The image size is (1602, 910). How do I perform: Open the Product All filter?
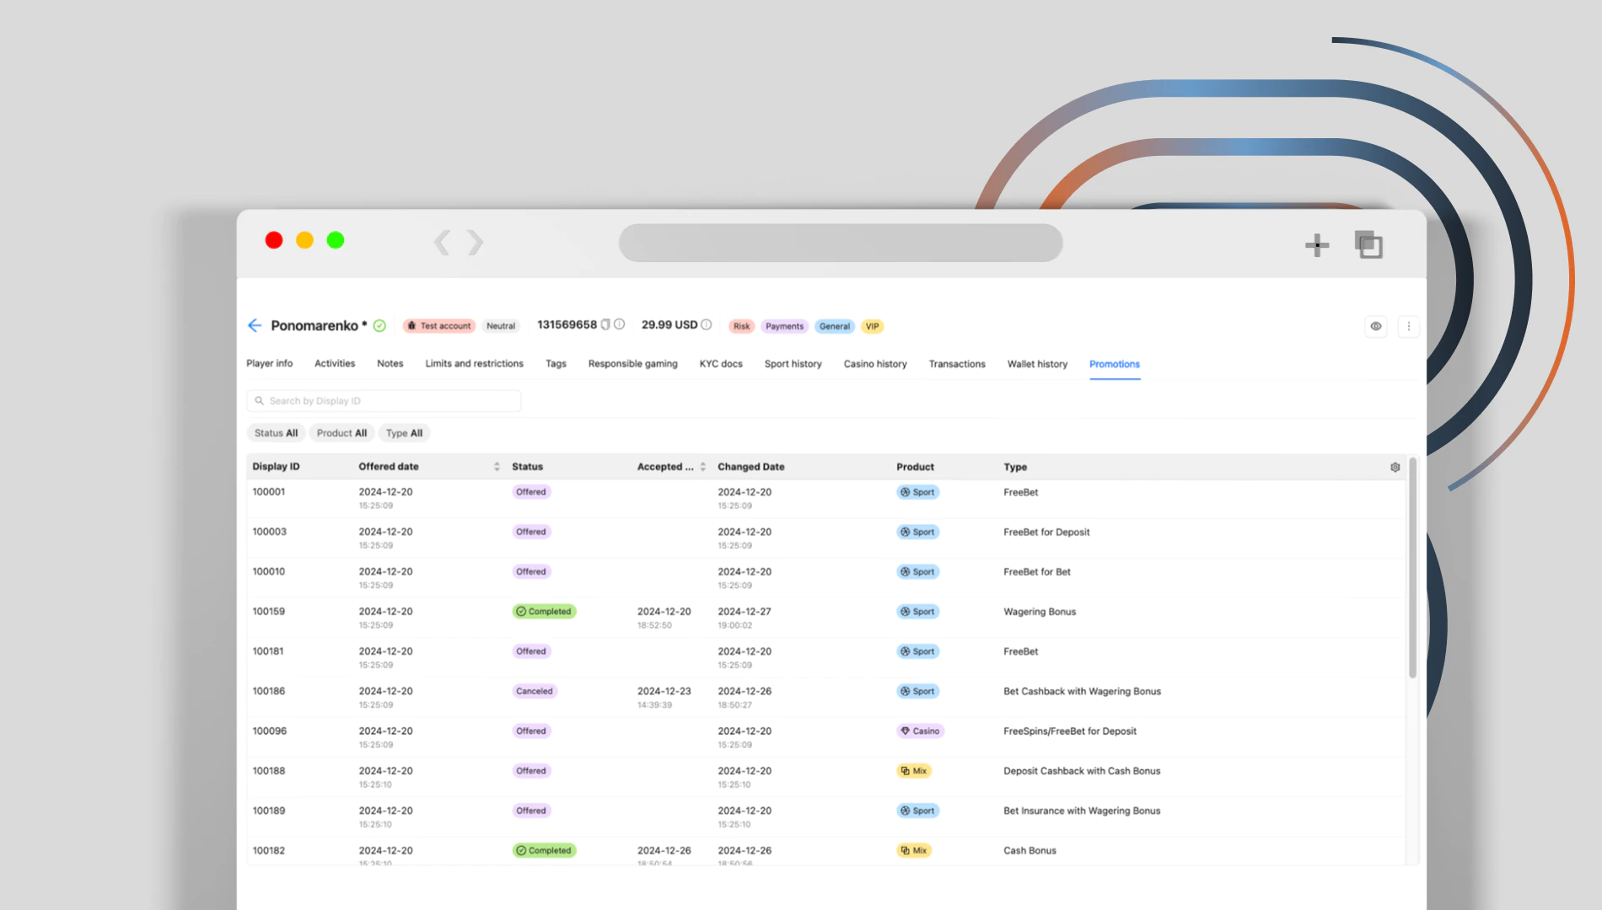pyautogui.click(x=341, y=433)
